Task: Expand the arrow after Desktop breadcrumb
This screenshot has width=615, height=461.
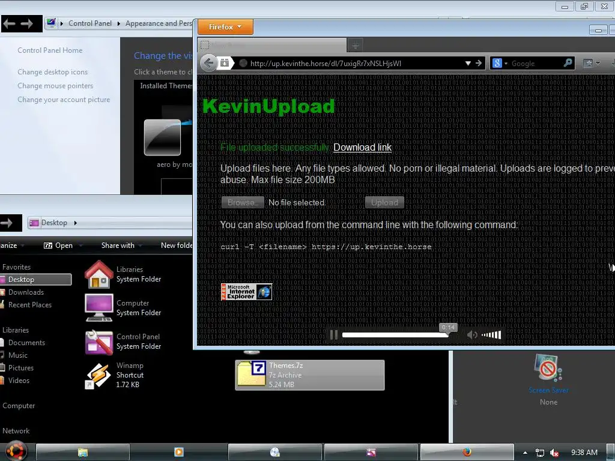Action: point(75,223)
